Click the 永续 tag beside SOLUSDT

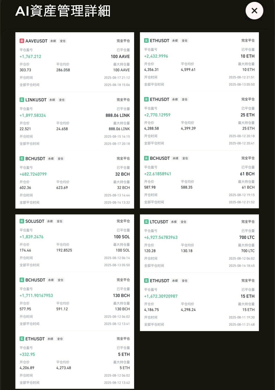point(50,221)
